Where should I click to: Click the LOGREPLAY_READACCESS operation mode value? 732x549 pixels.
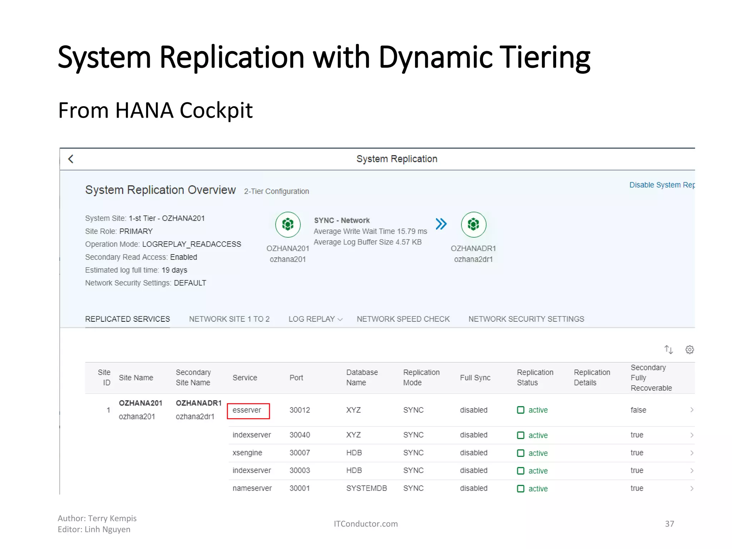(192, 244)
